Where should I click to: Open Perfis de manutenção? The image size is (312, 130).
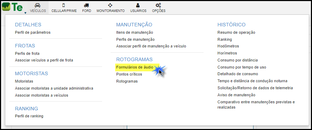135,39
